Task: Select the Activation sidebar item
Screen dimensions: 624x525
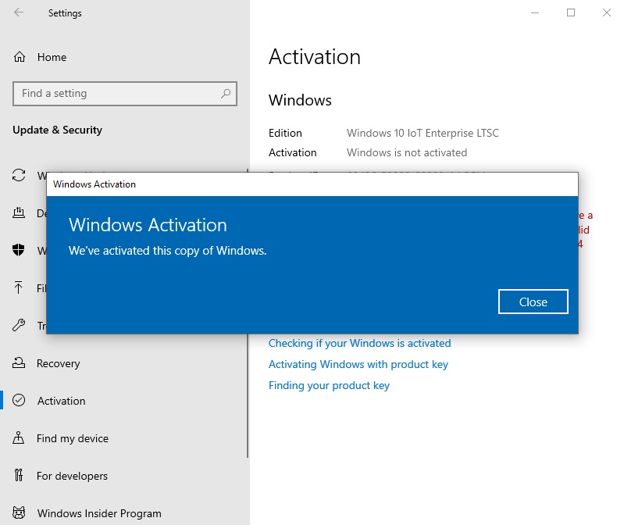Action: 61,401
